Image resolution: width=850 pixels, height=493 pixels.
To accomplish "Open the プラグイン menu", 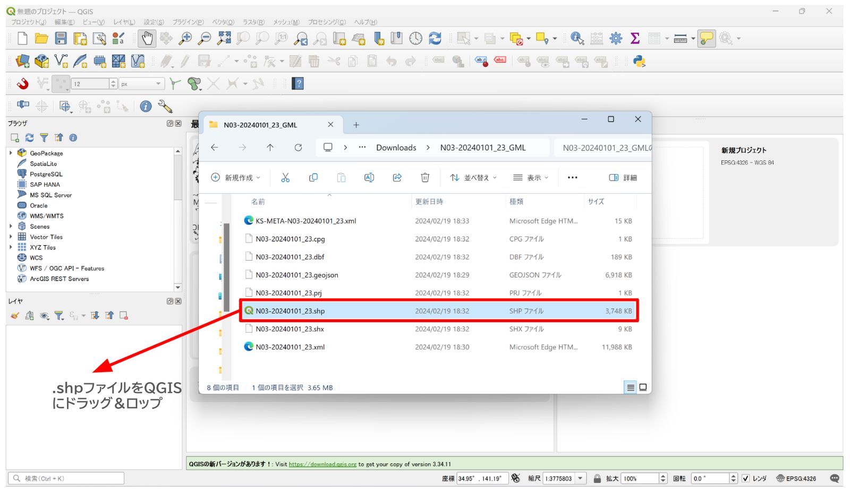I will tap(188, 22).
